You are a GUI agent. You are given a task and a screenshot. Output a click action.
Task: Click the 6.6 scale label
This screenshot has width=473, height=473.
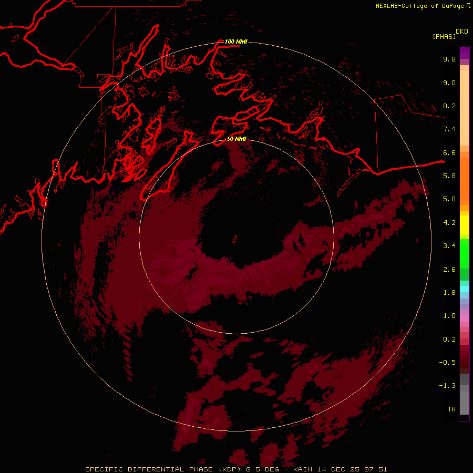(449, 152)
